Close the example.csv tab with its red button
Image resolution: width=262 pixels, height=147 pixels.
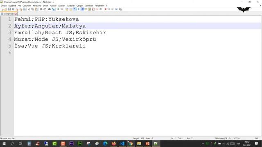[16, 14]
